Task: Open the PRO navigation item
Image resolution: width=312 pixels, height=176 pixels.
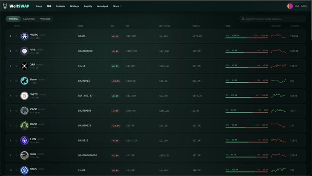Action: point(49,6)
